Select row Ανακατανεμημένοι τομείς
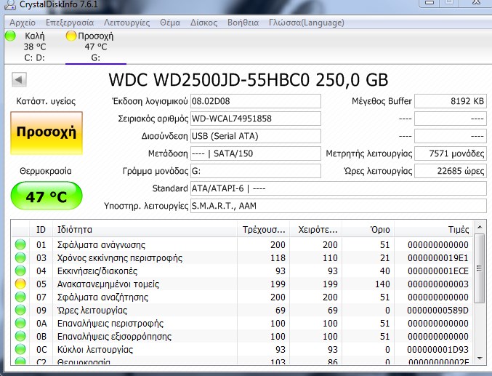 click(x=242, y=284)
